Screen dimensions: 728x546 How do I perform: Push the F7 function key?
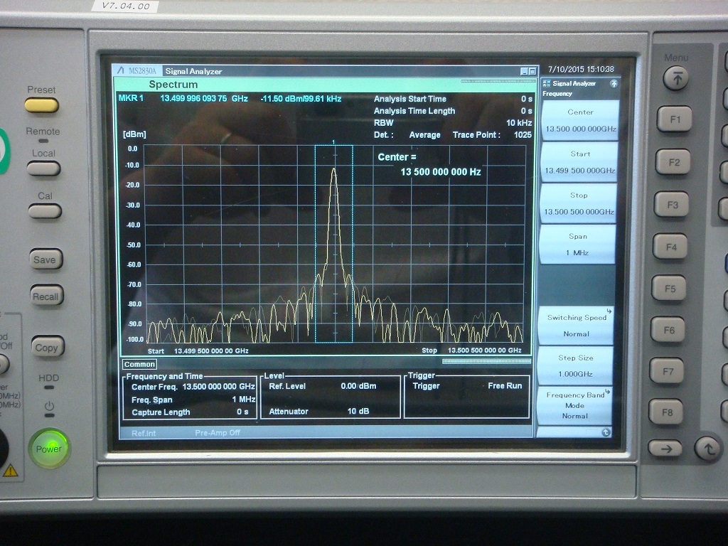pos(667,371)
